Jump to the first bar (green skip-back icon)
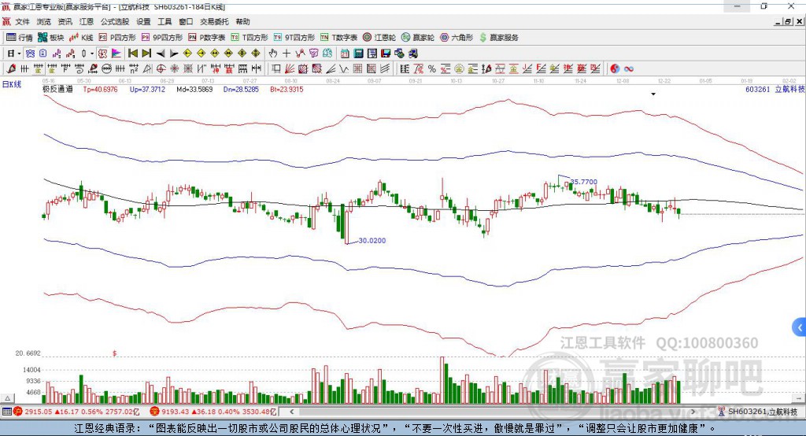The image size is (806, 436). click(x=132, y=53)
